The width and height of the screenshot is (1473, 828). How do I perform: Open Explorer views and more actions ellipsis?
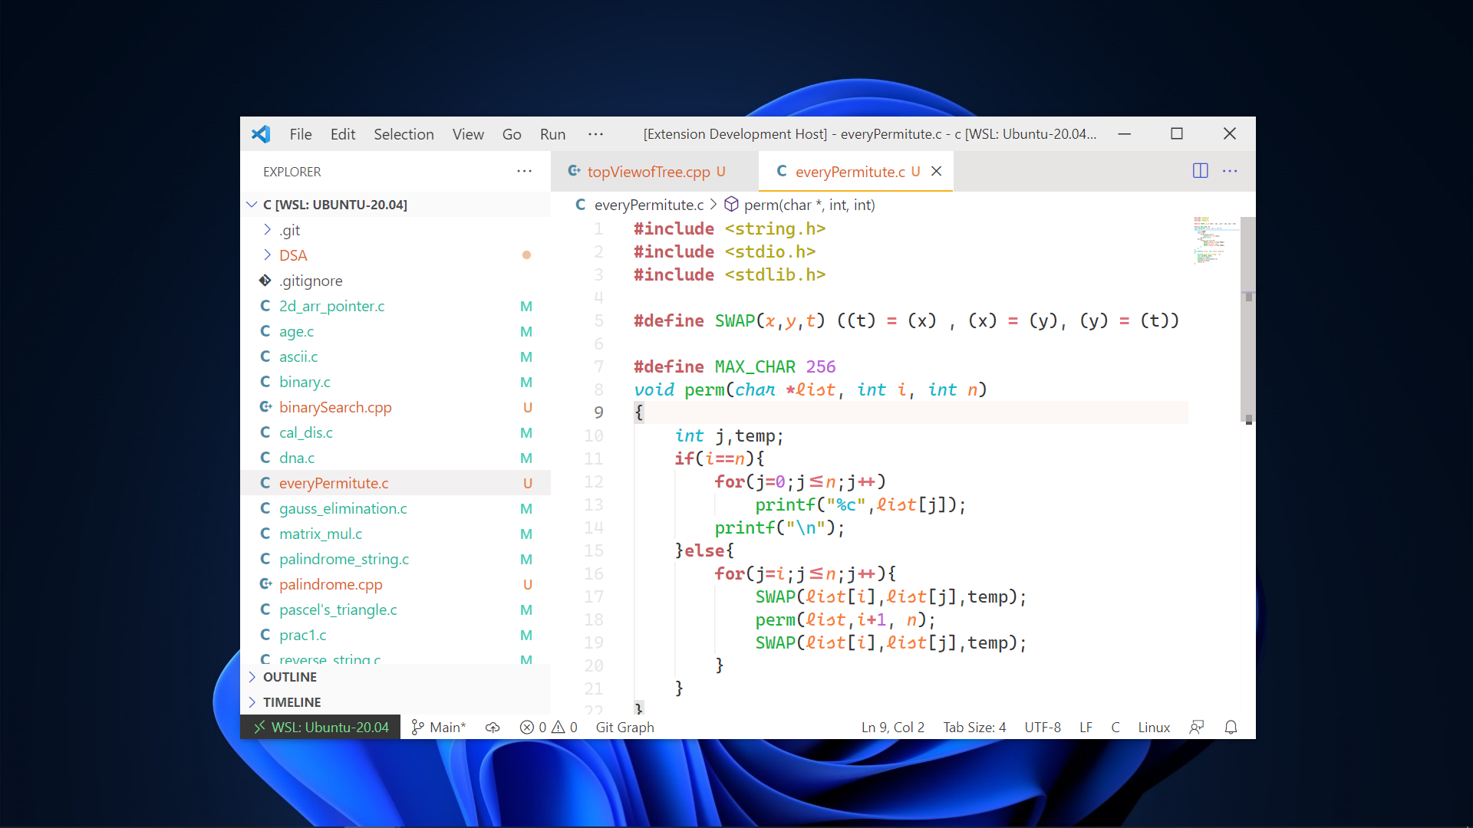[525, 171]
